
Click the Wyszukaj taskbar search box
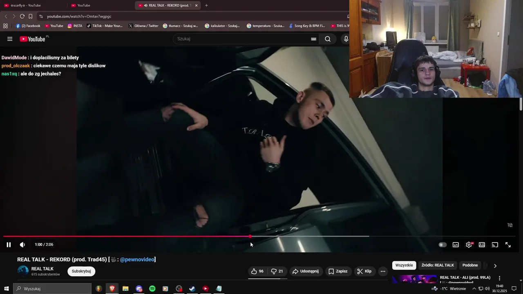tap(52, 289)
